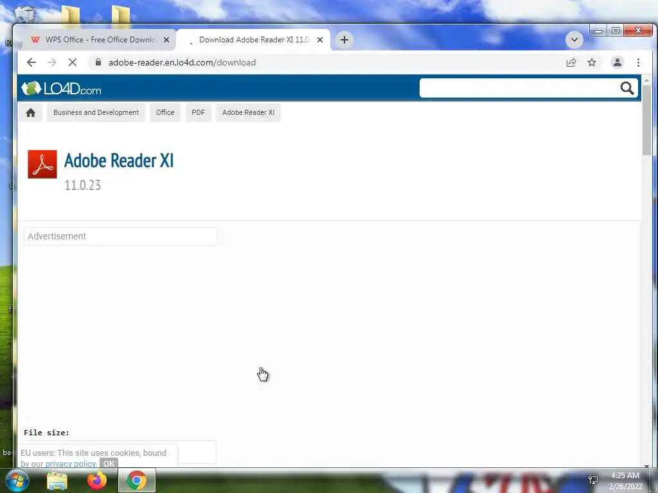Launch Firefox from the taskbar
Viewport: 658px width, 493px height.
[x=97, y=480]
